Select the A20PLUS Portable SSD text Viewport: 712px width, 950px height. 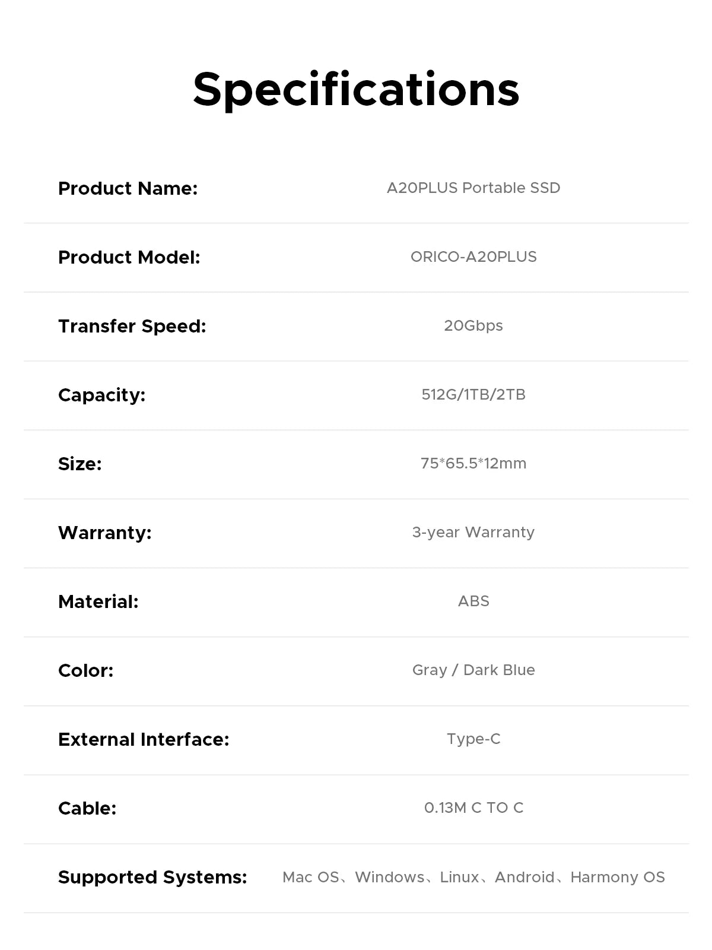[x=473, y=188]
